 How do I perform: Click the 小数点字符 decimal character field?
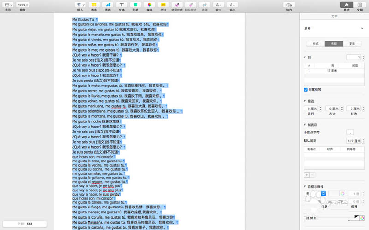350,132
